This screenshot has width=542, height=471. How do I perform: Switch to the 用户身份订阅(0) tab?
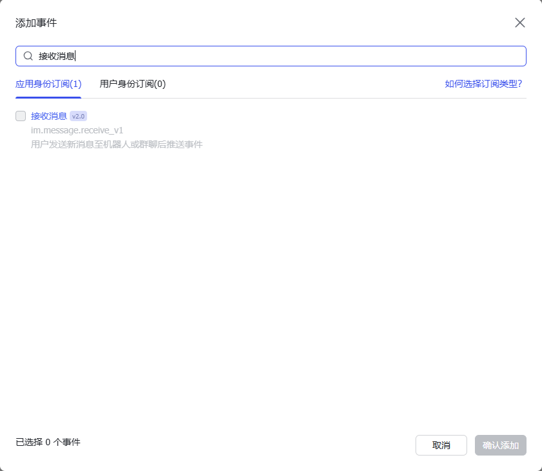[132, 83]
